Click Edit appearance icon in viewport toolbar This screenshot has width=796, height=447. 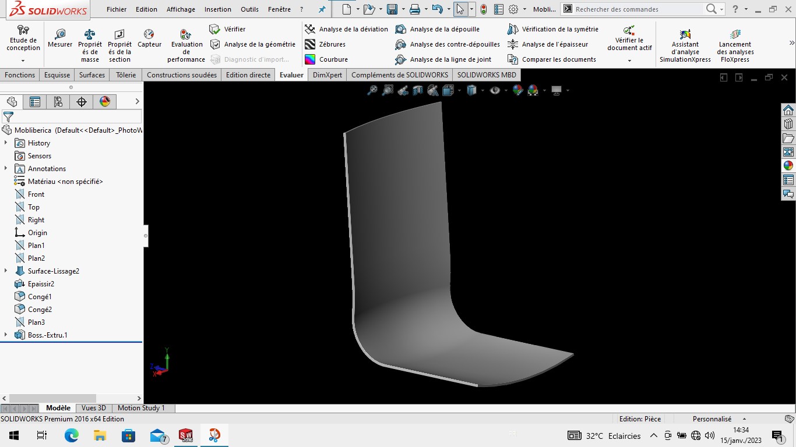click(x=517, y=90)
